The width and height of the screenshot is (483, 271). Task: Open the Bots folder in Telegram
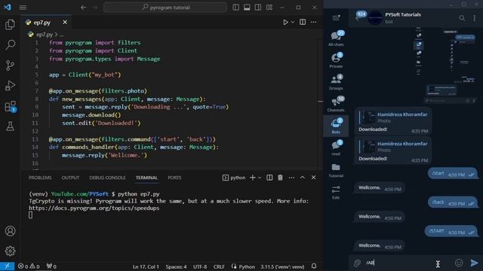pyautogui.click(x=336, y=126)
